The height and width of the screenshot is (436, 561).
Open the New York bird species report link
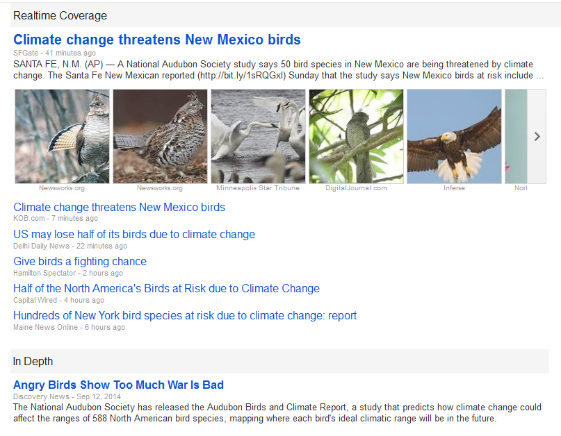[185, 315]
